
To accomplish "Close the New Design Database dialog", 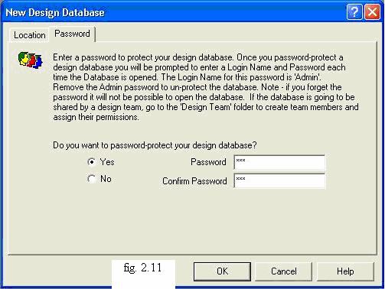I will pyautogui.click(x=372, y=11).
